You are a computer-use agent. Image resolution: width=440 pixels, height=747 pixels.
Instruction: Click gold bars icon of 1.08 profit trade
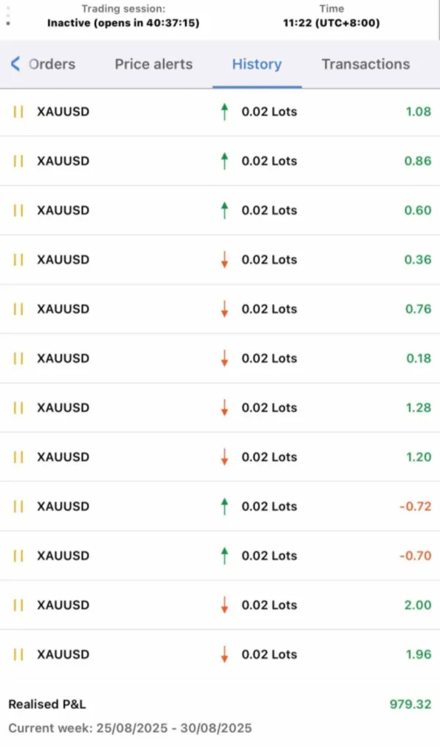click(x=19, y=112)
